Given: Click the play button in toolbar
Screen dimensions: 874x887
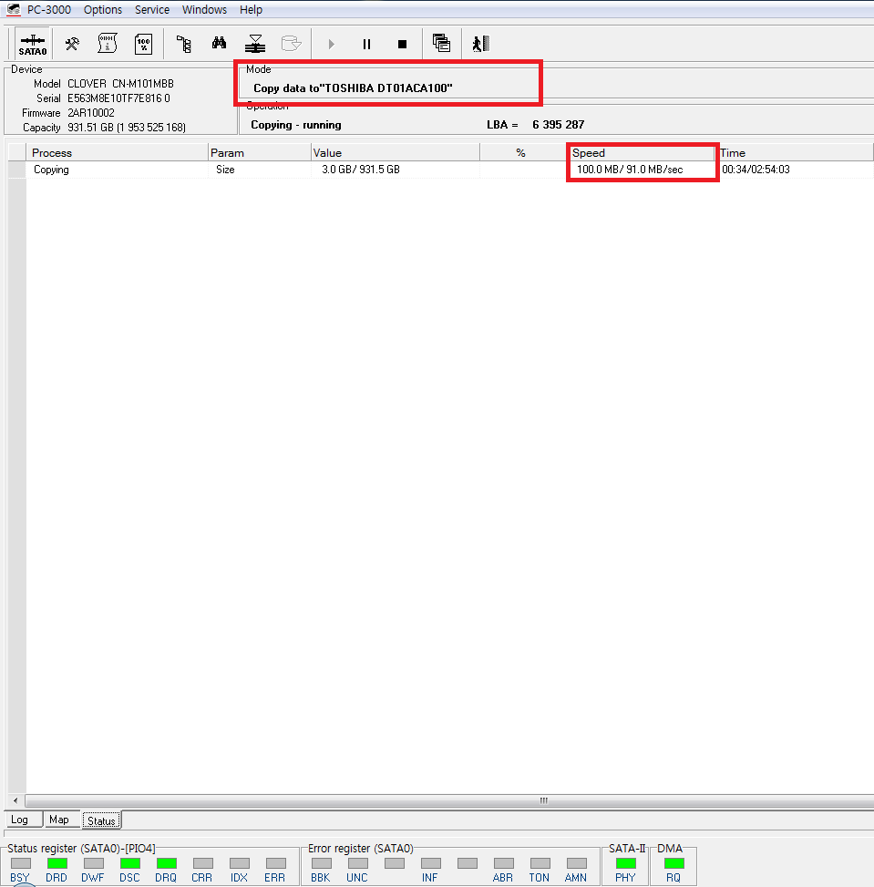Looking at the screenshot, I should 332,44.
